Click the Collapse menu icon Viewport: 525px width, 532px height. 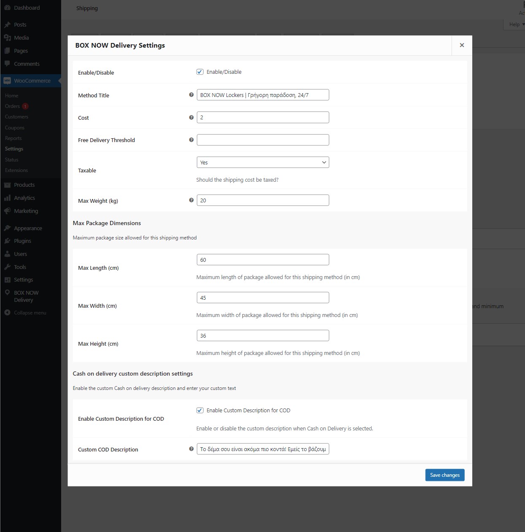(7, 313)
